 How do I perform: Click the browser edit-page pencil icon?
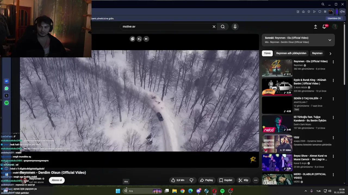[x=298, y=12]
